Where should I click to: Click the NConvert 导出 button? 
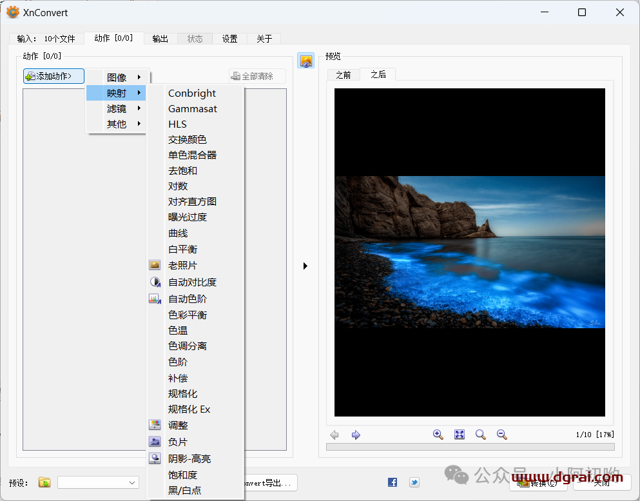[271, 483]
